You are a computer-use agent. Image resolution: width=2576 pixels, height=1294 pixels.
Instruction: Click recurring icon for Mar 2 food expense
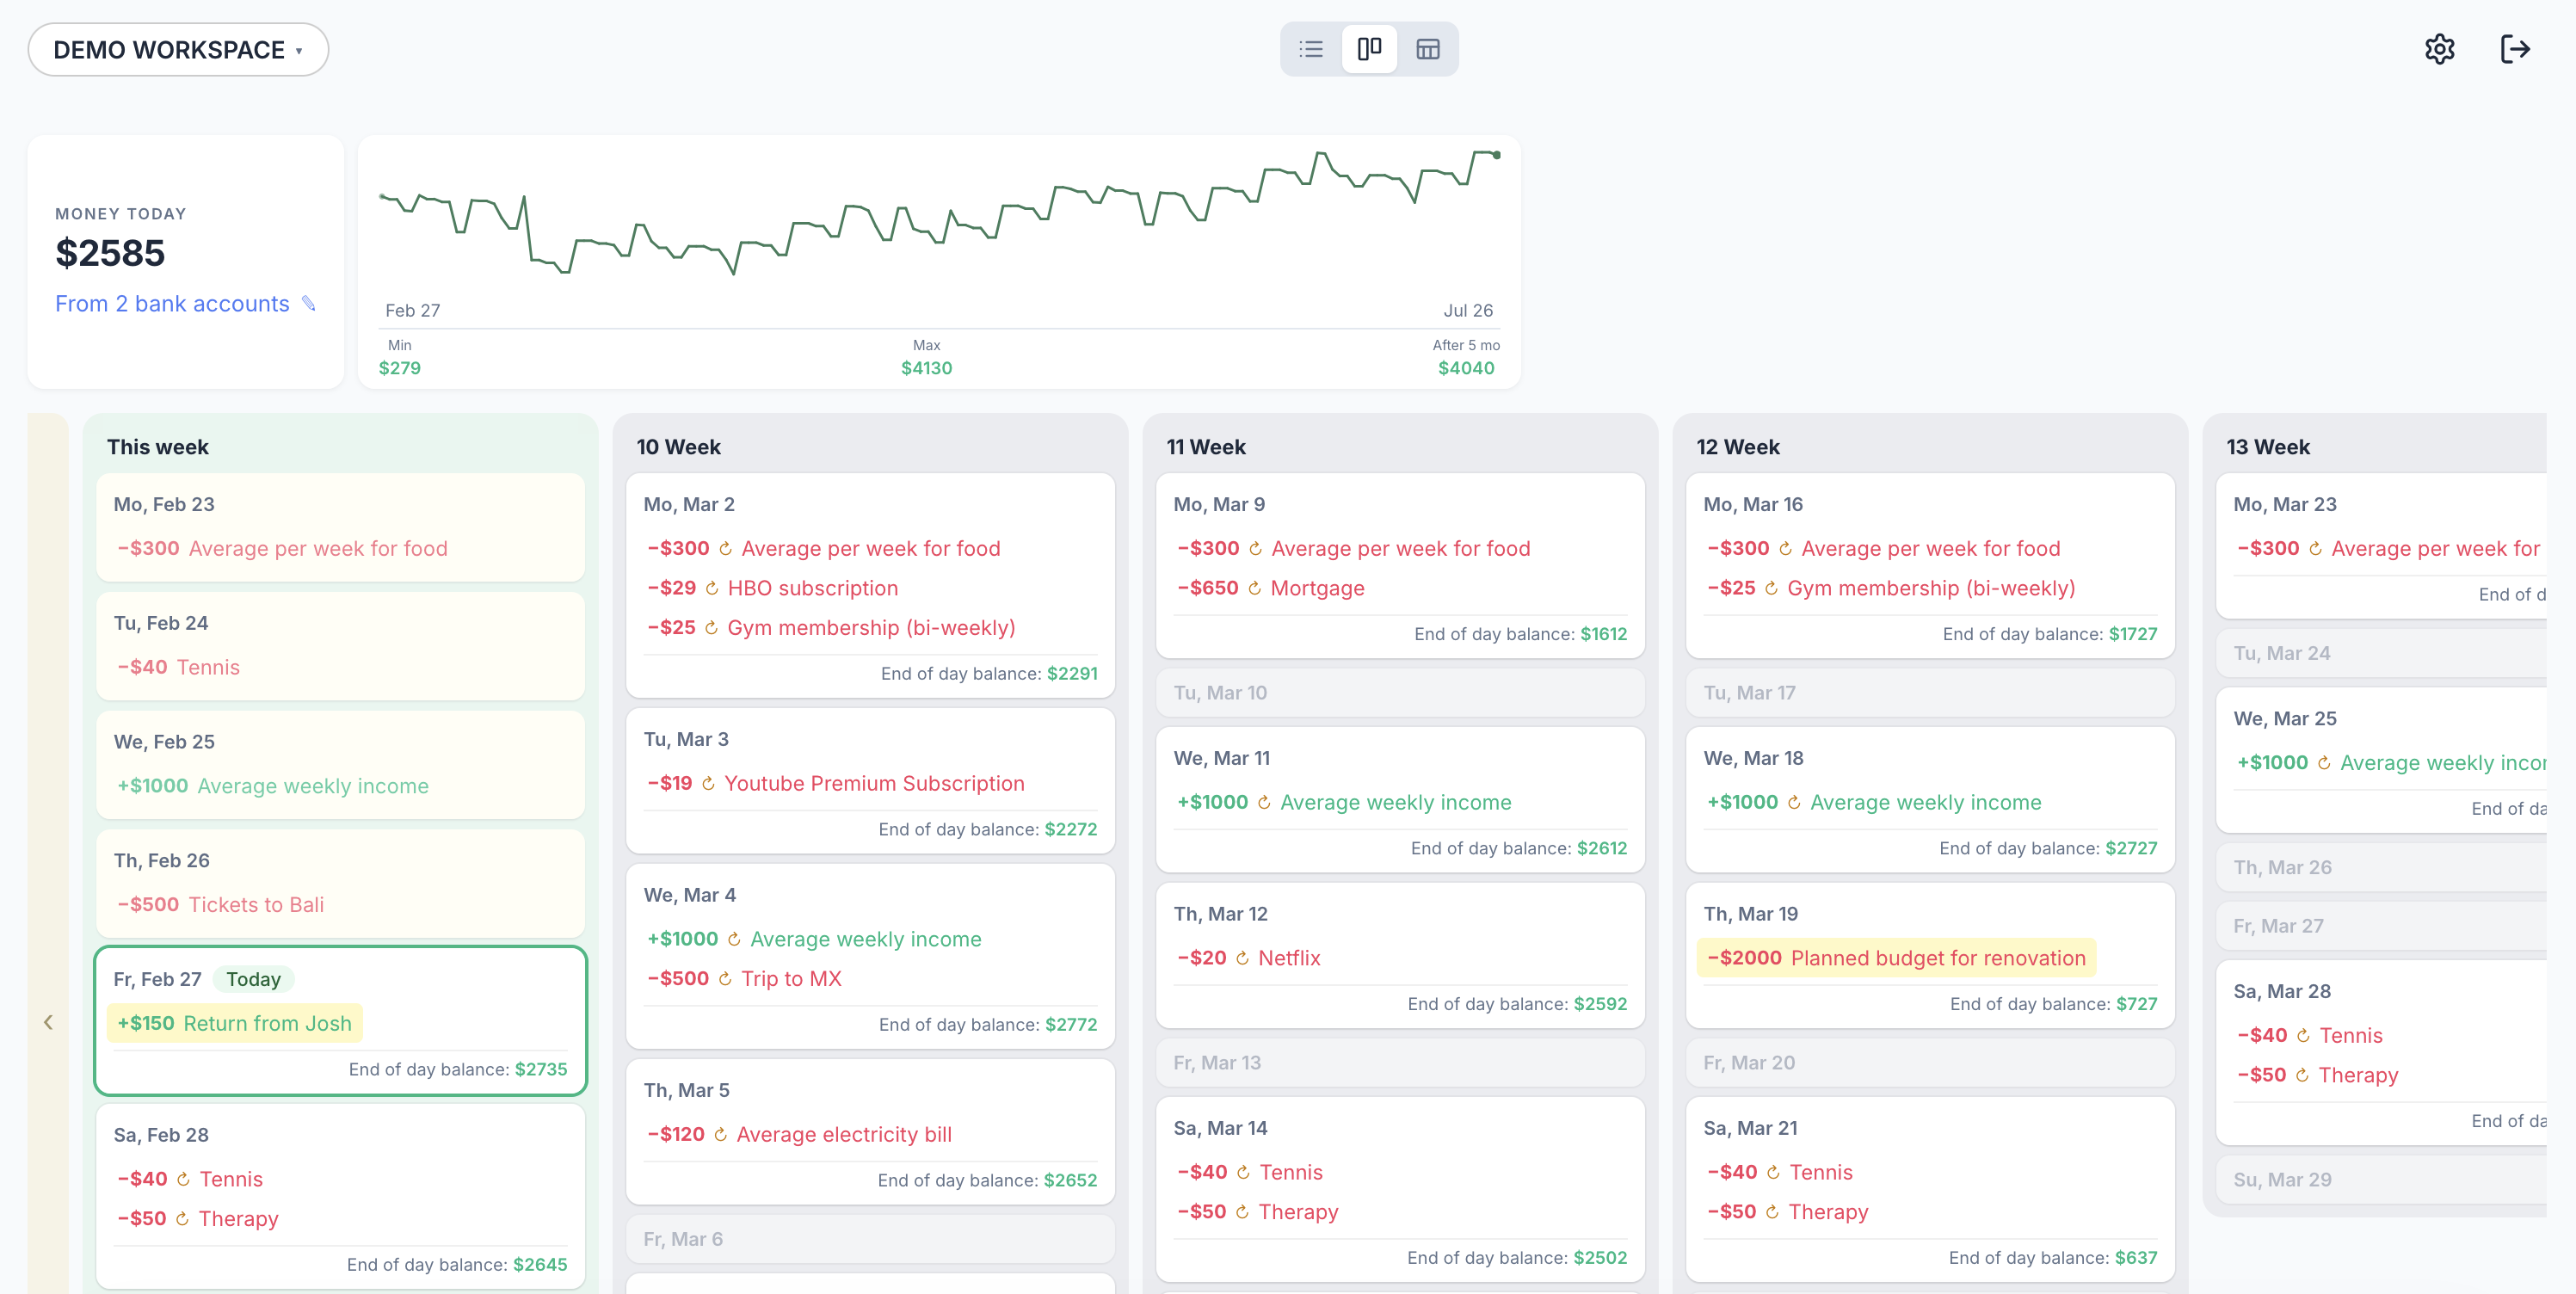tap(725, 549)
